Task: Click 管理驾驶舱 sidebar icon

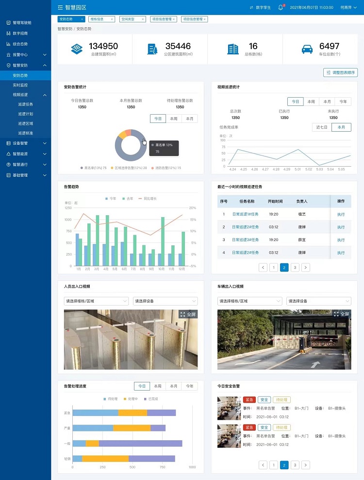Action: [x=9, y=23]
